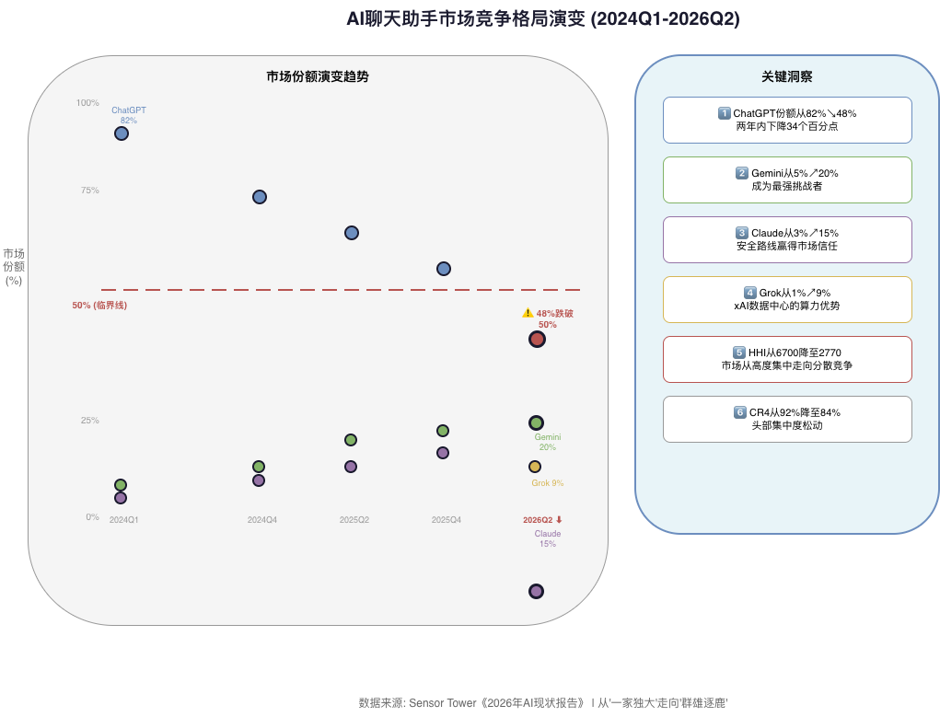Screen dimensions: 940x717
Task: Open the 头部集中度松动 CR4 card
Action: (787, 419)
